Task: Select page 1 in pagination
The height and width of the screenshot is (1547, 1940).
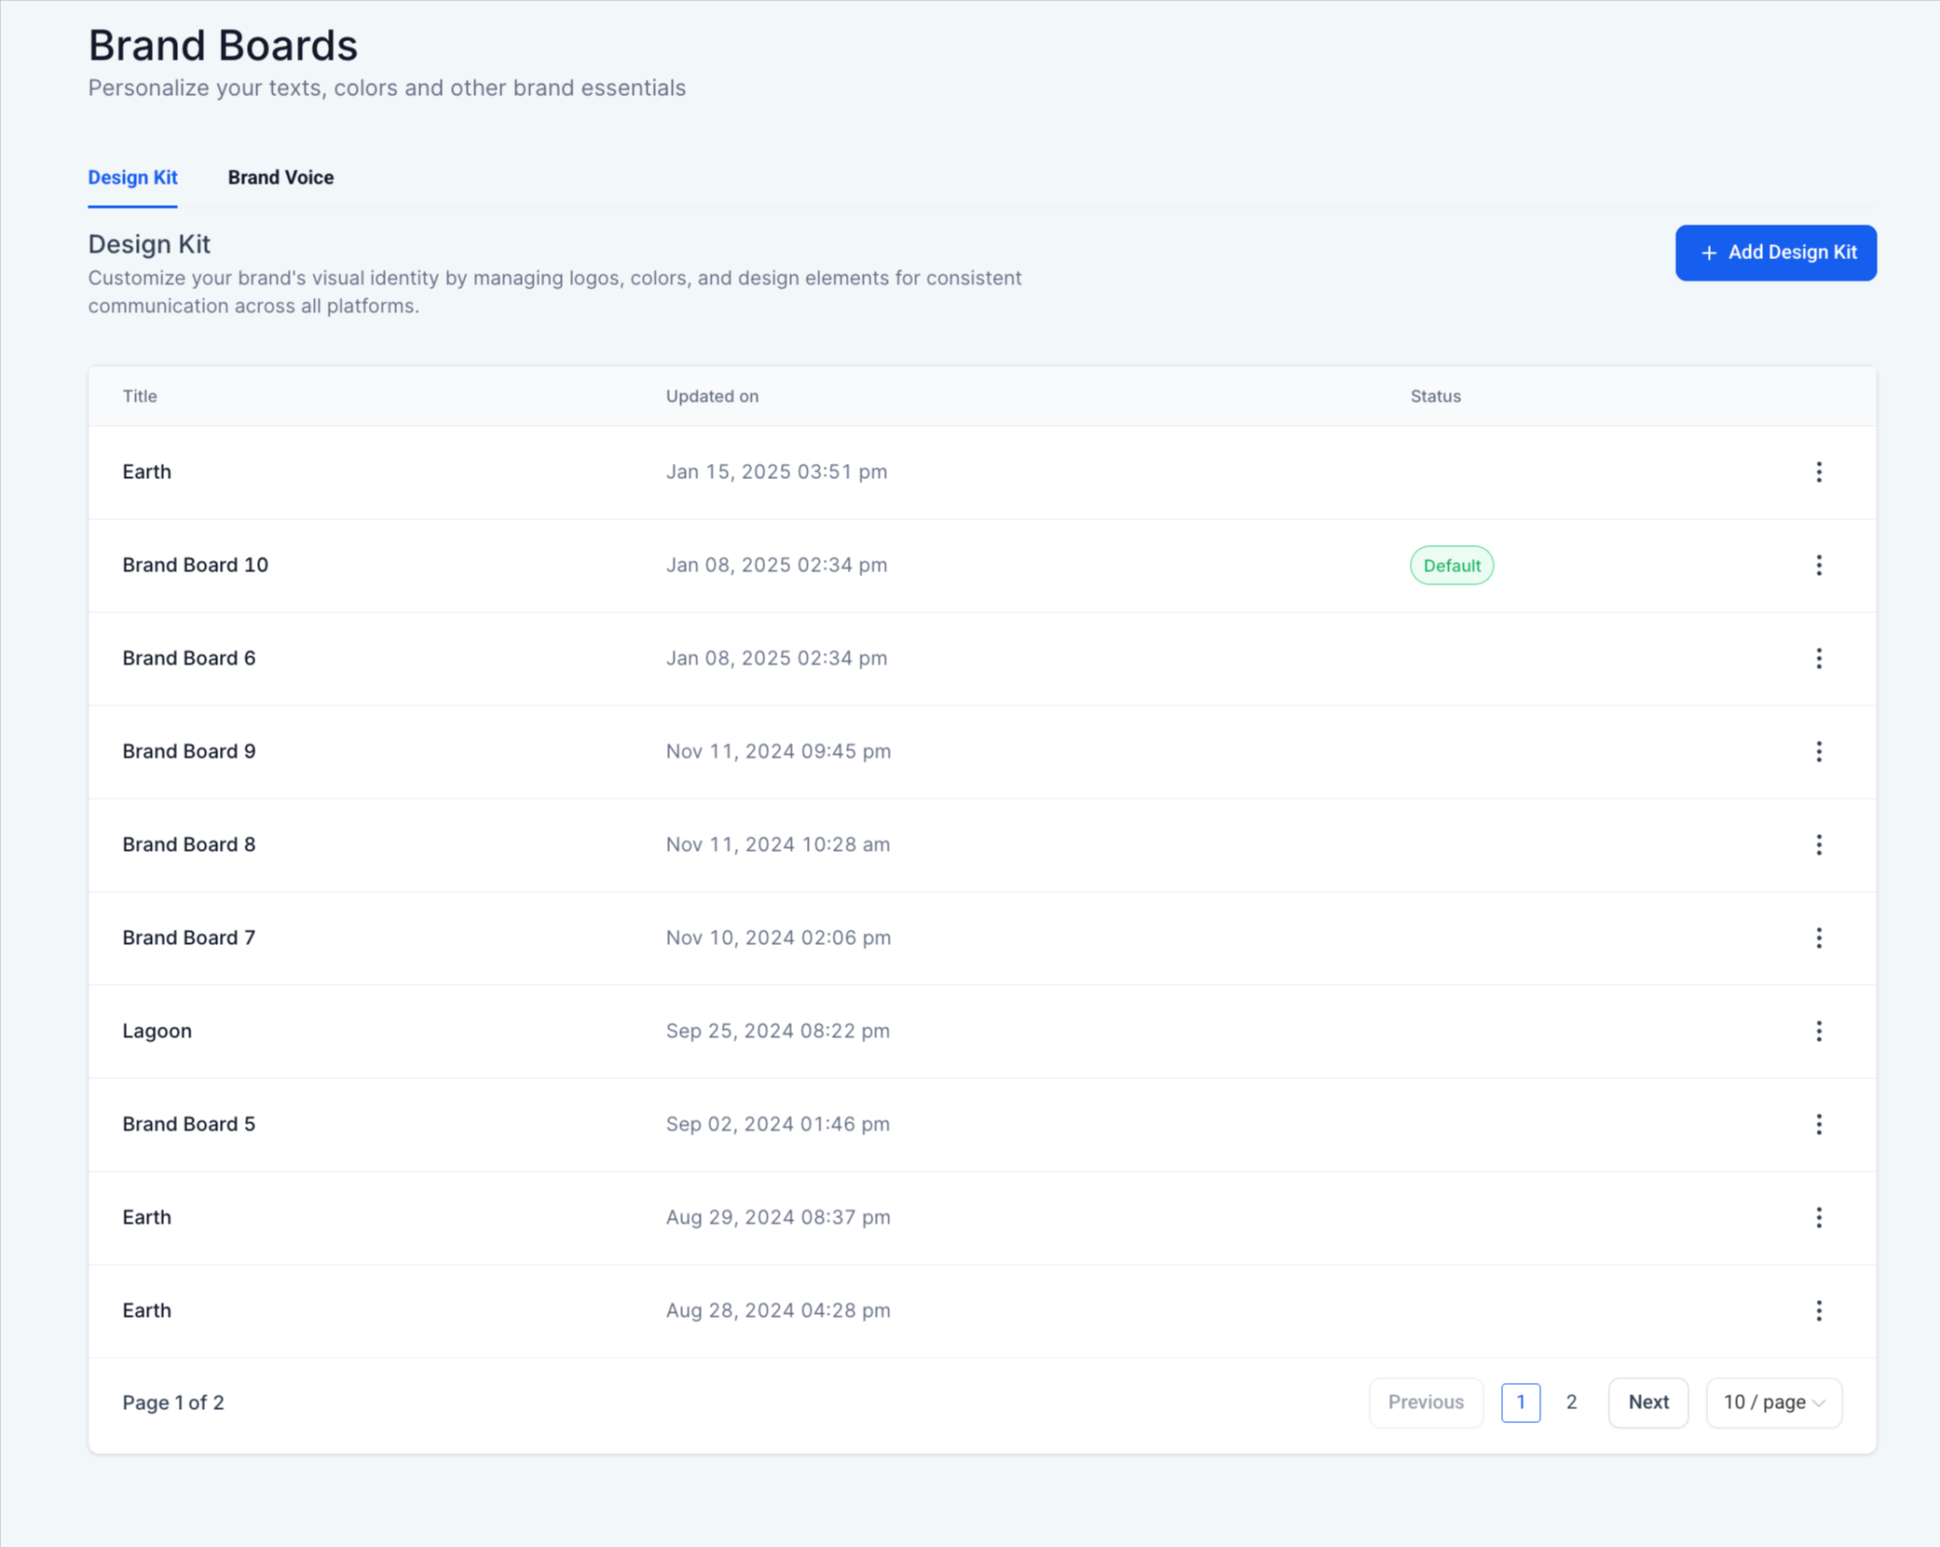Action: click(1520, 1402)
